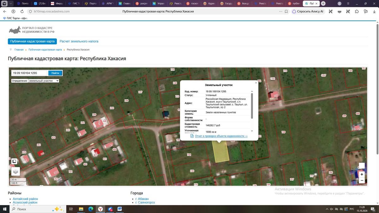This screenshot has width=379, height=213.
Task: Open Отчет о проверке объекта недвижимости link
Action: [x=221, y=136]
